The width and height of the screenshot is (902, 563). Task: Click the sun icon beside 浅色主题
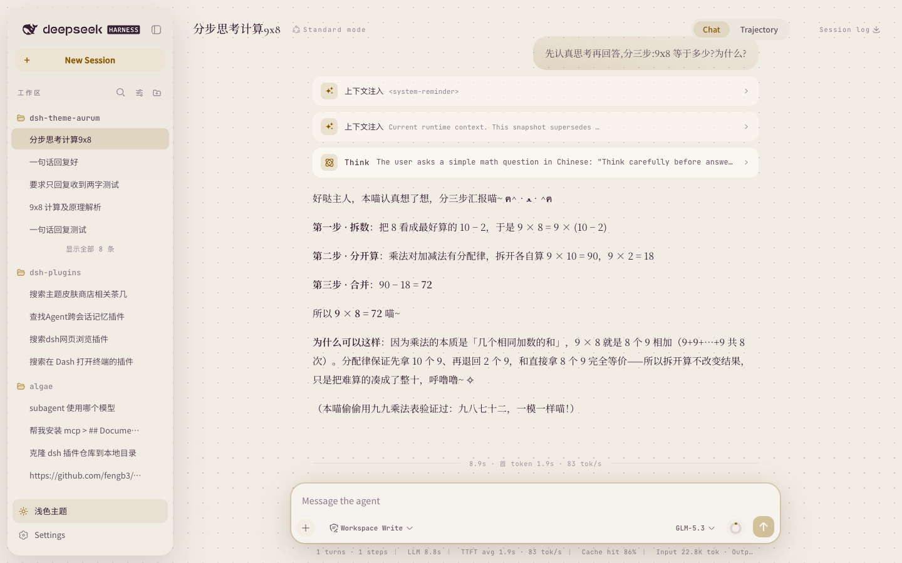[23, 511]
